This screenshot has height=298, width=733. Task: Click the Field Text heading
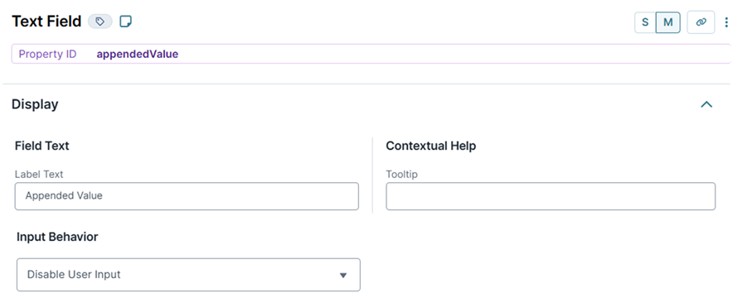[x=42, y=146]
